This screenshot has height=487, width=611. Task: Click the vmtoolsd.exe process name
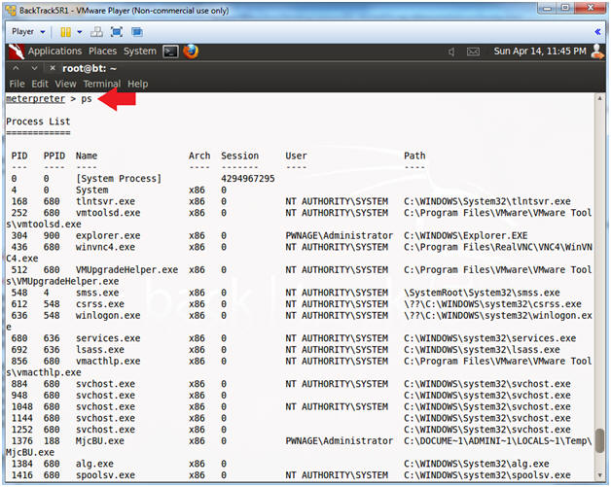click(x=108, y=213)
